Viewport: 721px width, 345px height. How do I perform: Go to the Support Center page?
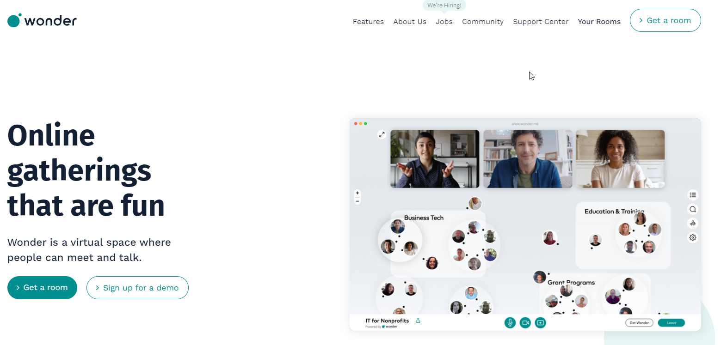pos(541,22)
